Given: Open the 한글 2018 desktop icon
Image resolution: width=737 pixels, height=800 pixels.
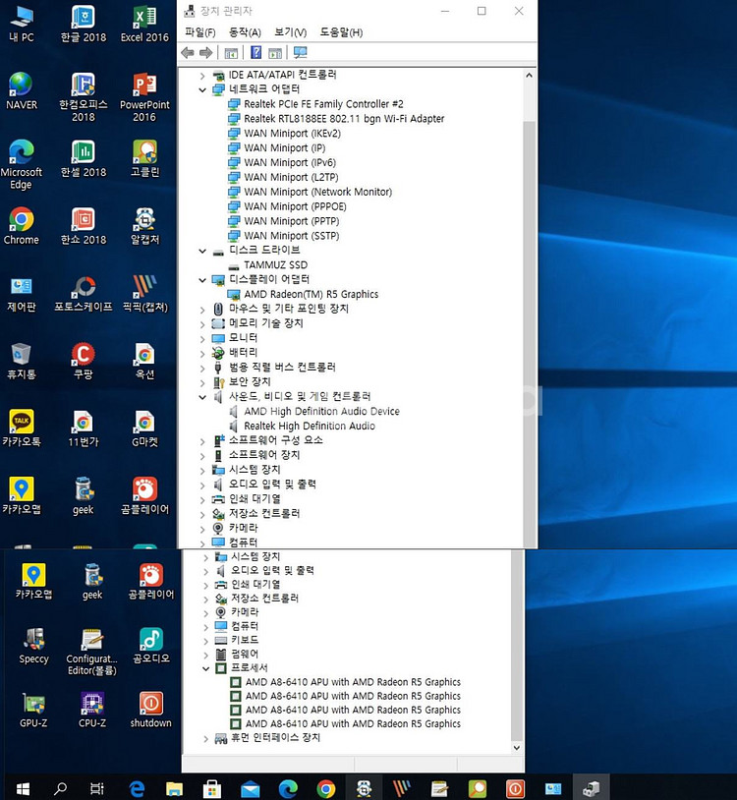Looking at the screenshot, I should point(84,25).
